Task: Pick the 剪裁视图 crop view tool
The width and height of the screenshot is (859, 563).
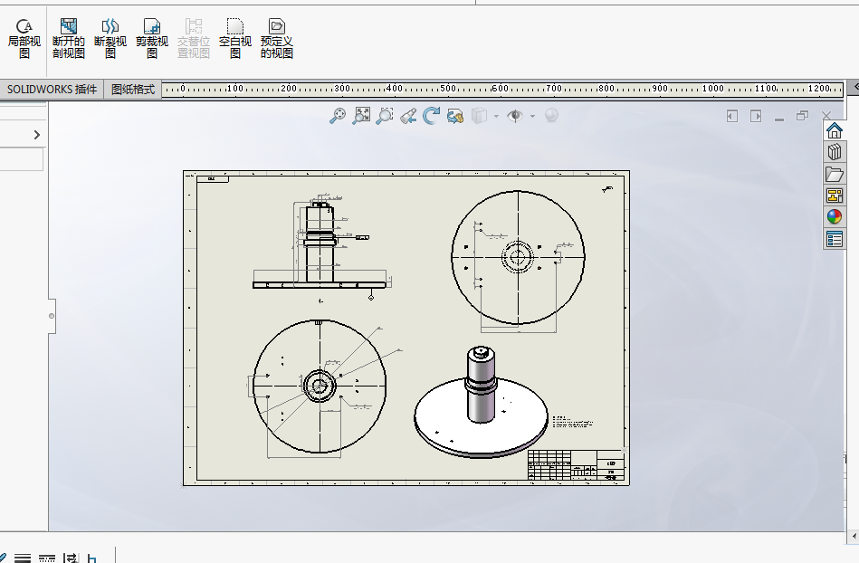Action: pos(152,38)
